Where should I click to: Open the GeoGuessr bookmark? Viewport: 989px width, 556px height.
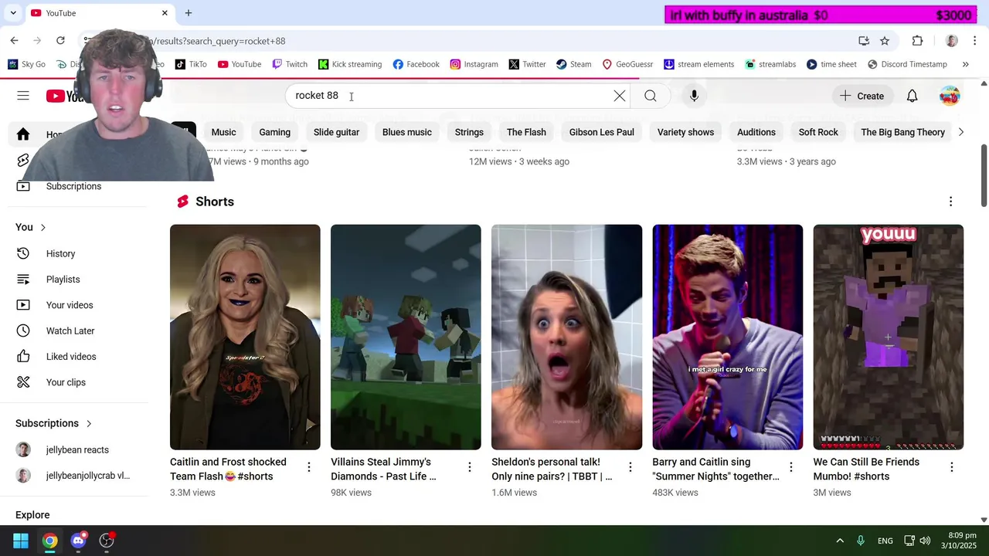(627, 64)
